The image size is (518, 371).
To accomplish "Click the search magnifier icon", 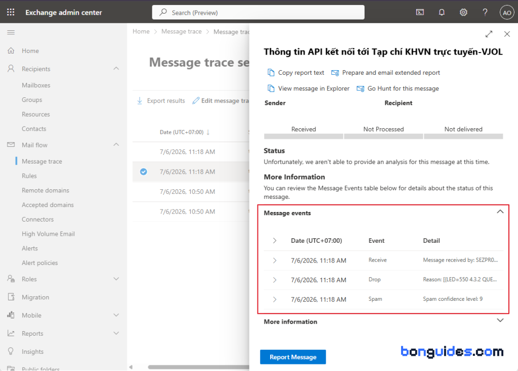I will [163, 13].
